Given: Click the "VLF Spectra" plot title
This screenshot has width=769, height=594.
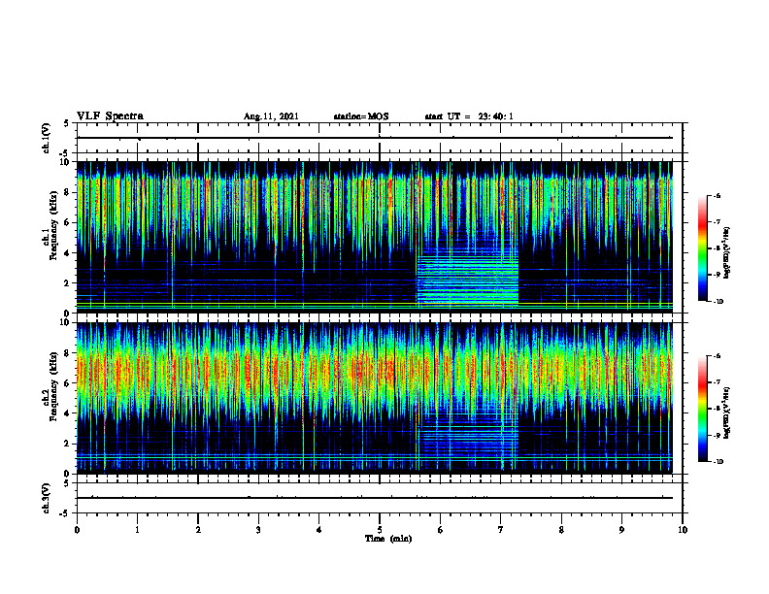Looking at the screenshot, I should tap(110, 116).
